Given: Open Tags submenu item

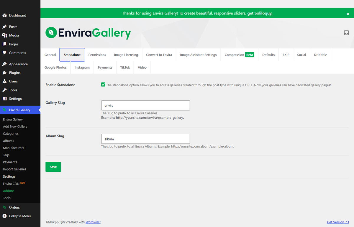Looking at the screenshot, I should [x=6, y=155].
